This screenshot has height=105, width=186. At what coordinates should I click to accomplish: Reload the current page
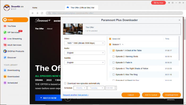[x=42, y=13]
